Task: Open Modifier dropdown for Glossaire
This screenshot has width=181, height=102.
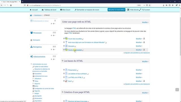Action: (x=139, y=46)
